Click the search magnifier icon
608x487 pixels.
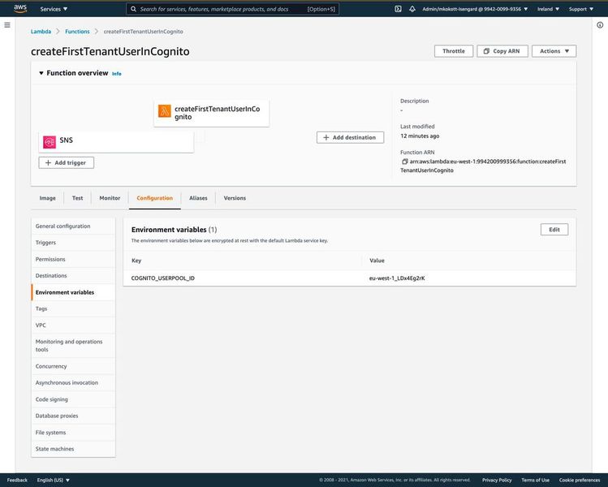(133, 9)
